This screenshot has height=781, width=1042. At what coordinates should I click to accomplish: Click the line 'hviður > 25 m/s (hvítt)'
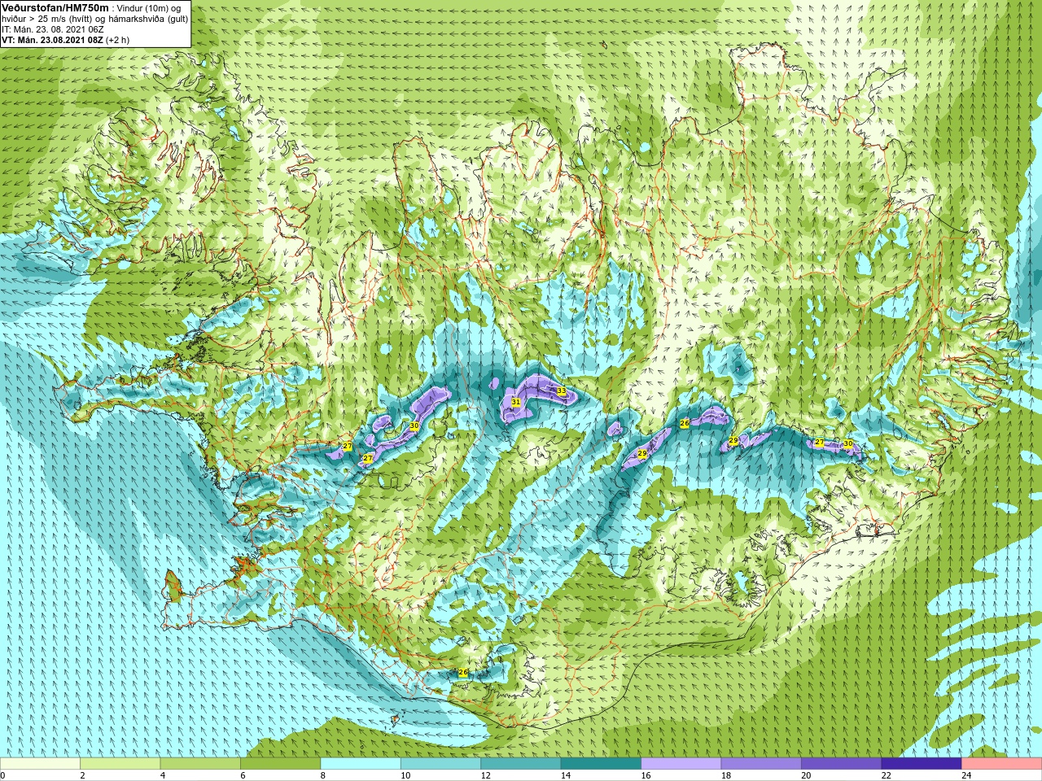[x=47, y=19]
